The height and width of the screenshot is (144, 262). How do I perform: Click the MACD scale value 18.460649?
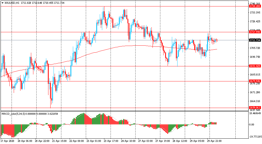pos(255,113)
